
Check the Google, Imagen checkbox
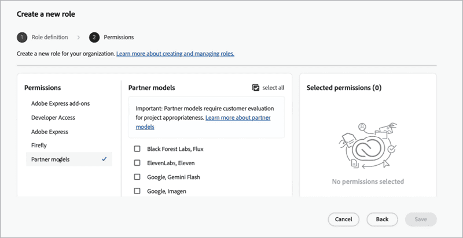[x=137, y=191]
